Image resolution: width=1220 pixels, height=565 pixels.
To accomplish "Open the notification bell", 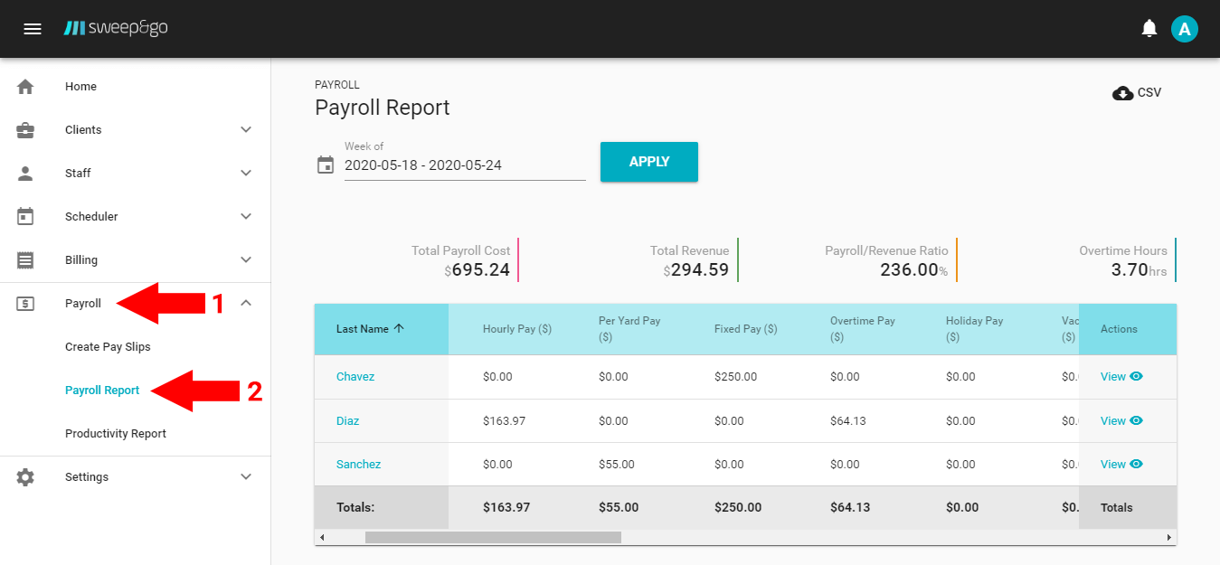I will 1149,28.
